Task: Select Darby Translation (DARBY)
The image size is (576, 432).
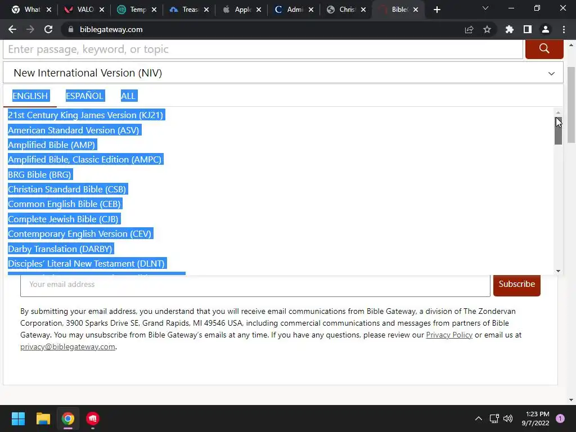Action: pos(60,249)
